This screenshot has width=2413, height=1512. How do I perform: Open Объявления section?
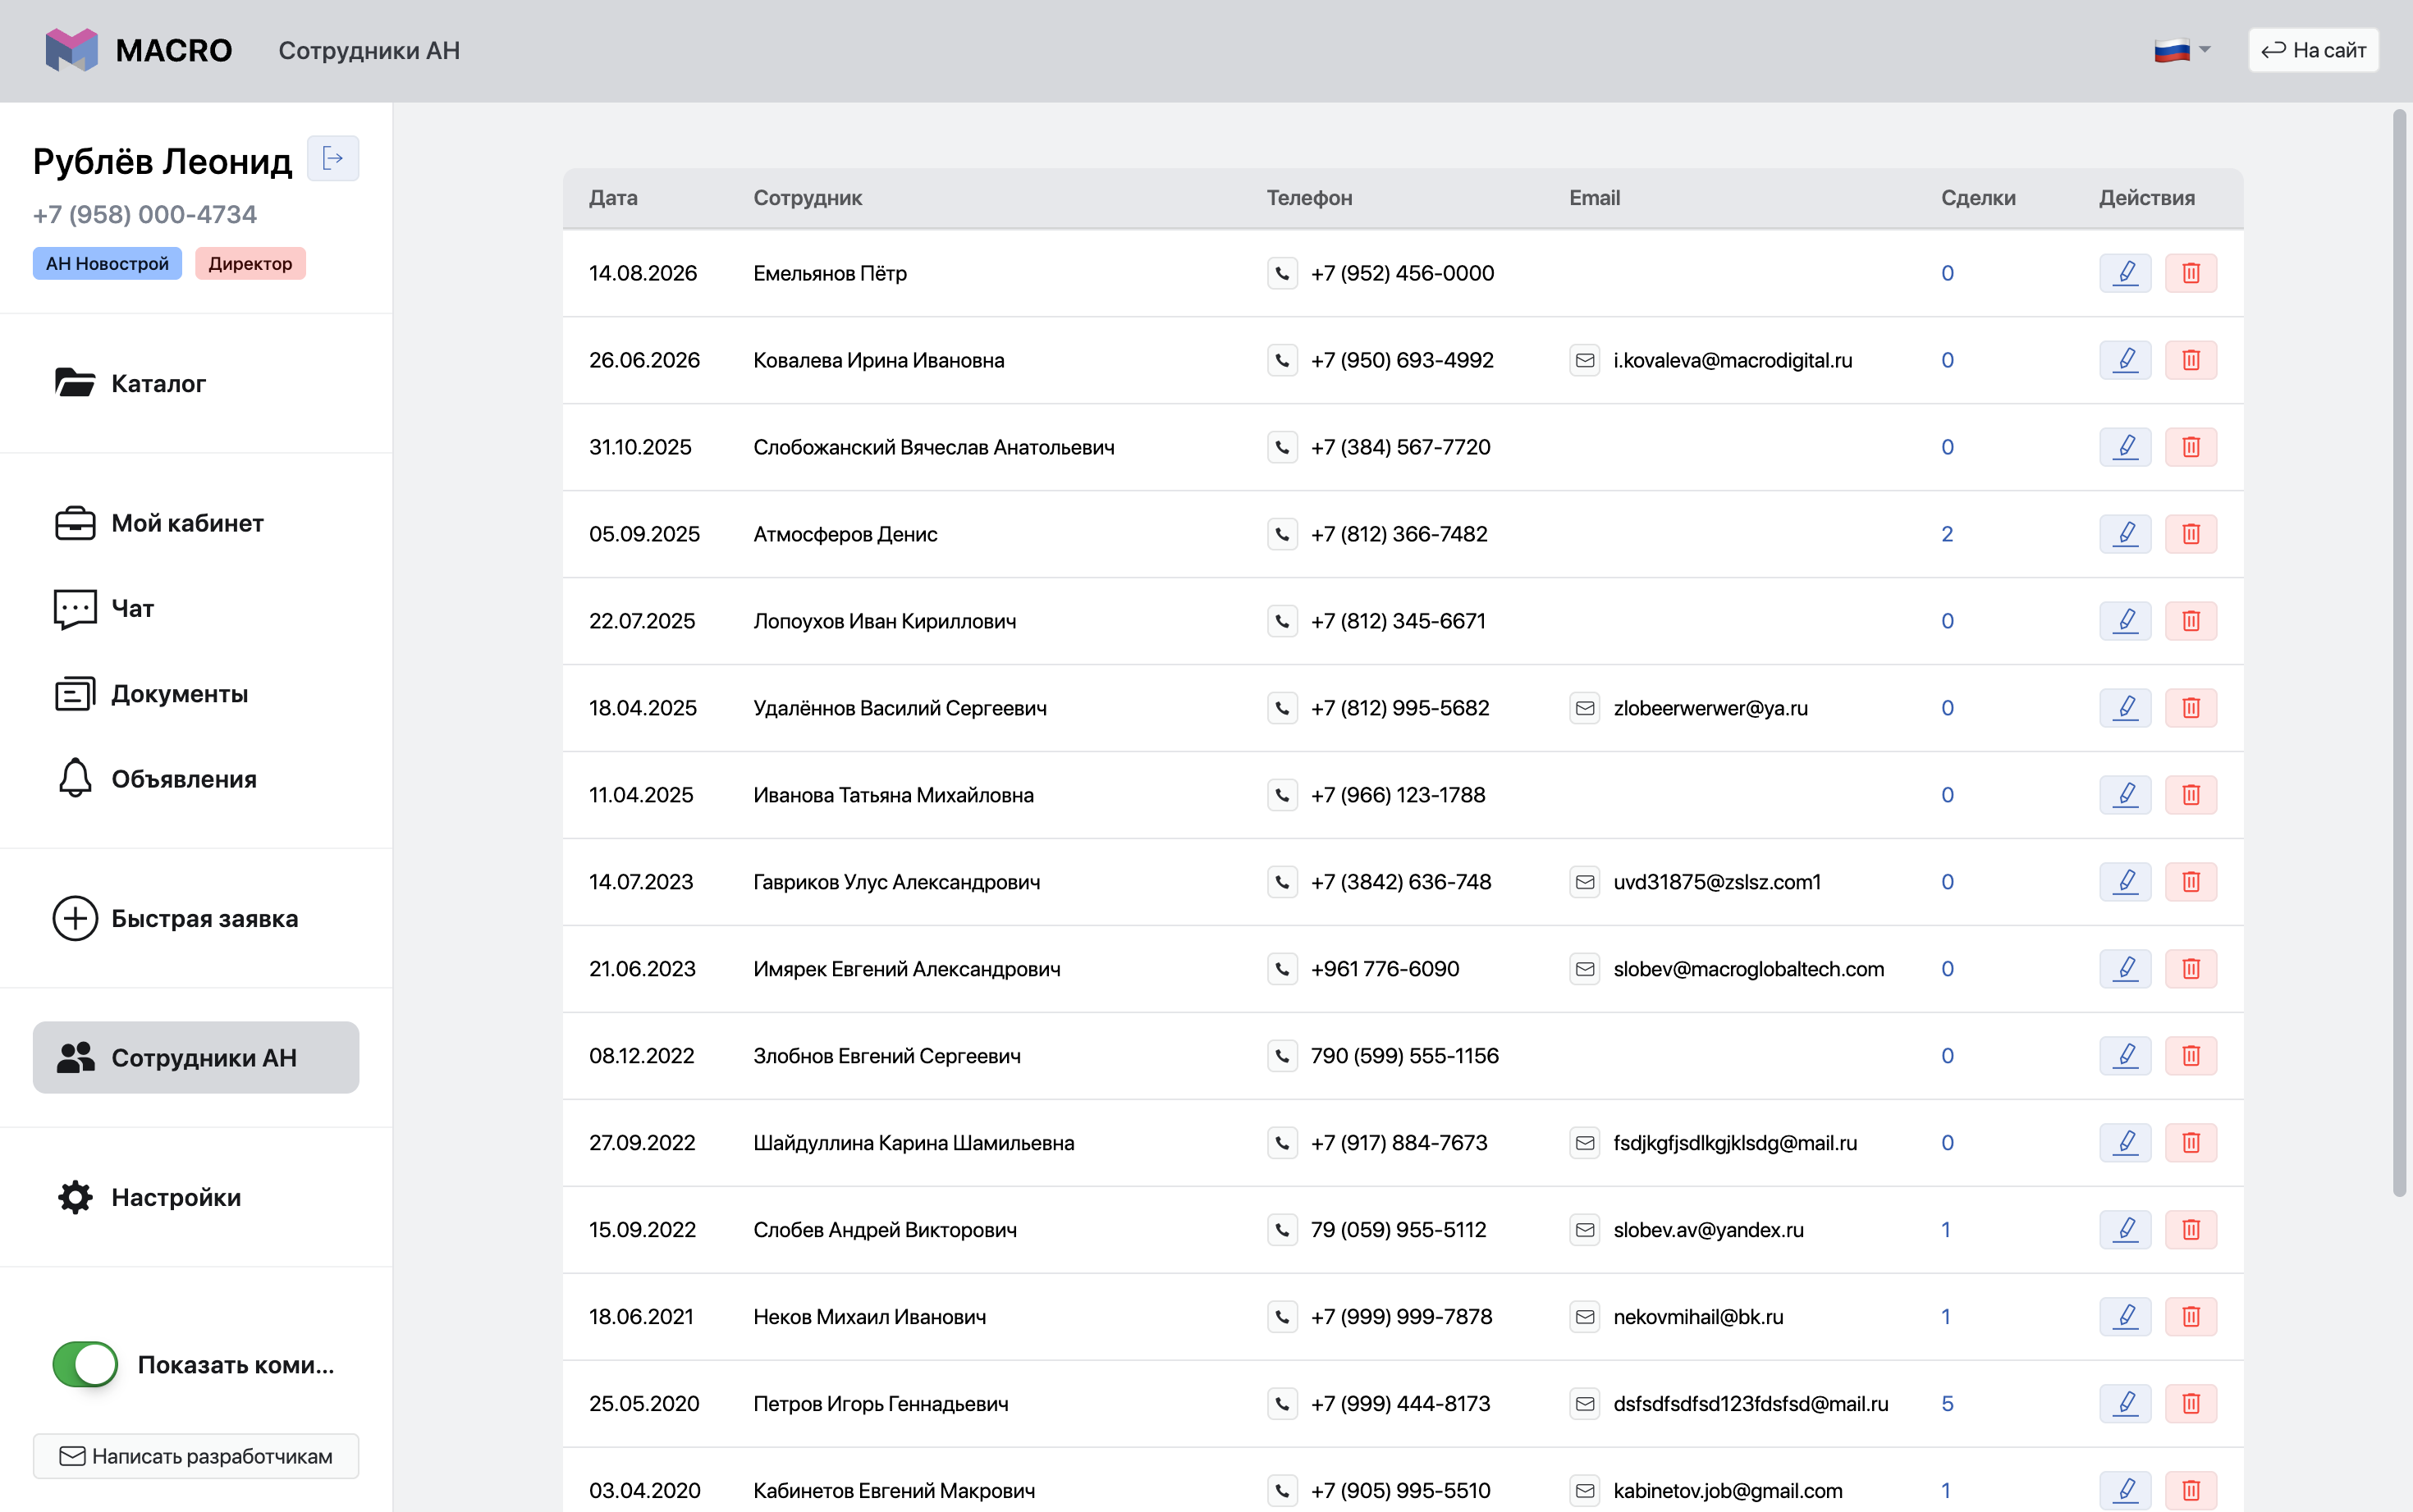196,779
